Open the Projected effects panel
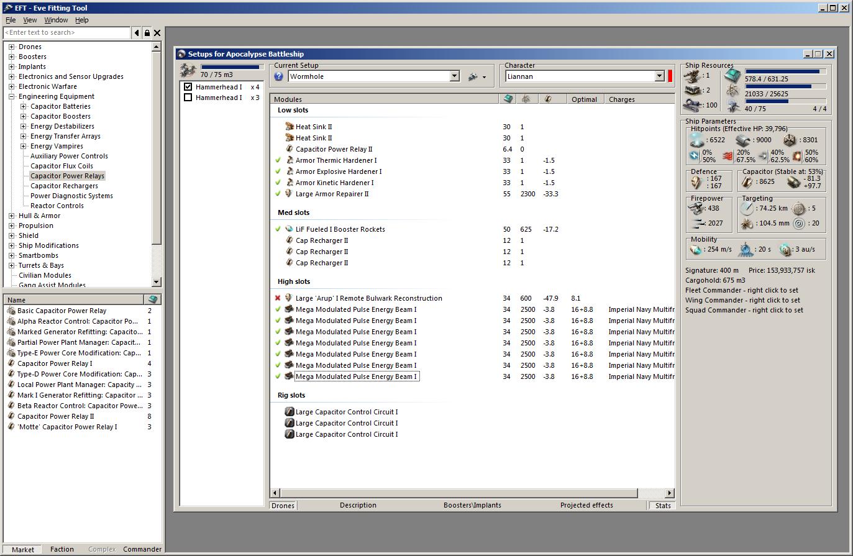This screenshot has height=556, width=853. tap(586, 505)
